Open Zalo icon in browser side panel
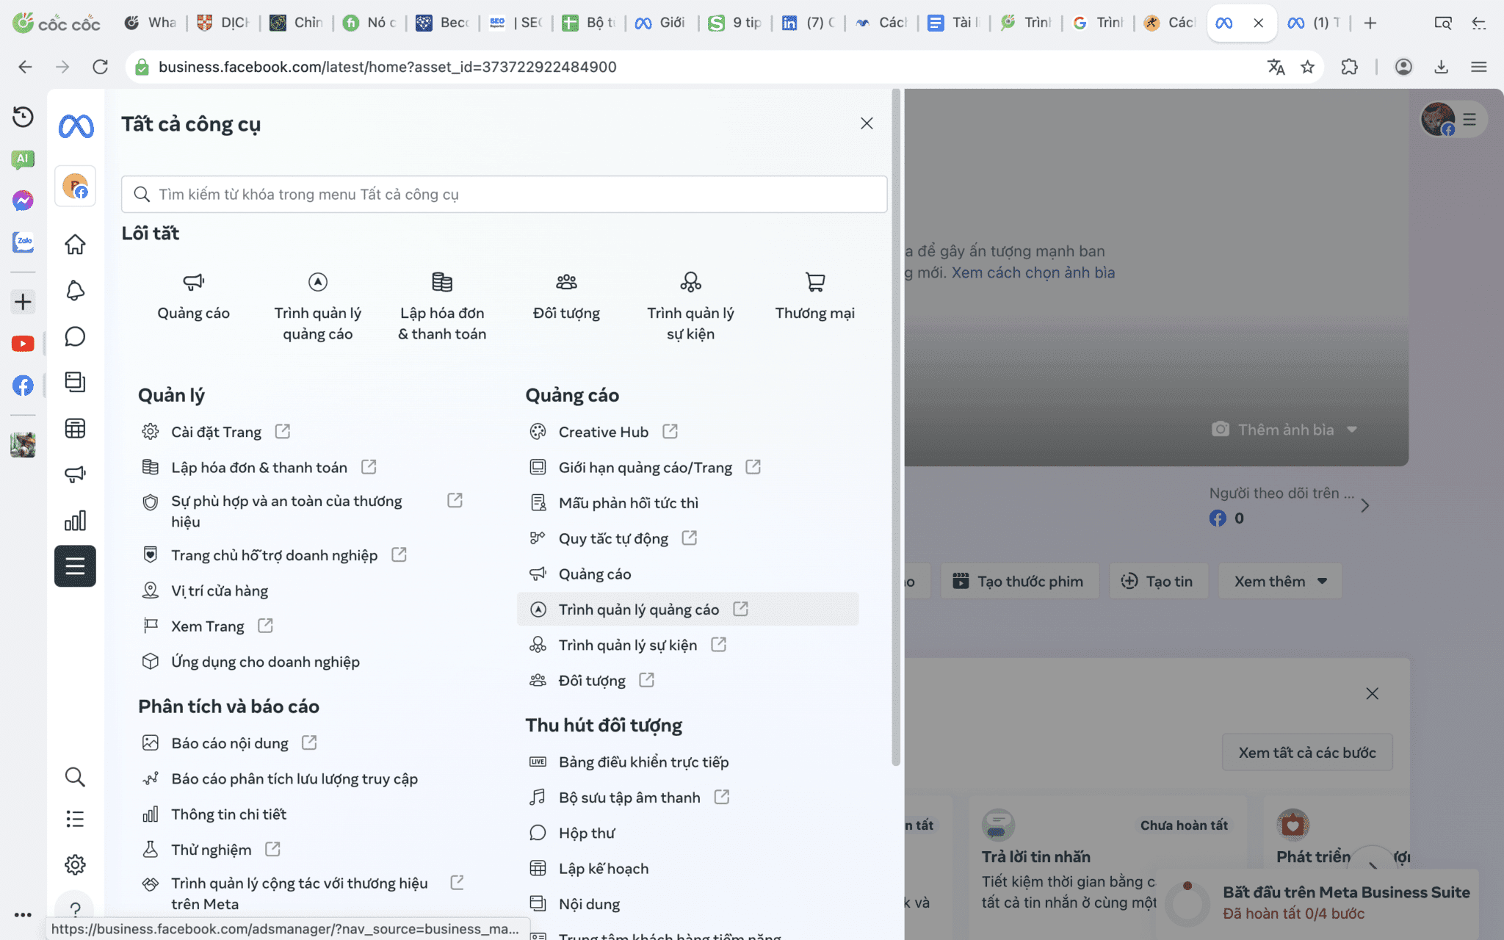The height and width of the screenshot is (940, 1504). coord(23,242)
